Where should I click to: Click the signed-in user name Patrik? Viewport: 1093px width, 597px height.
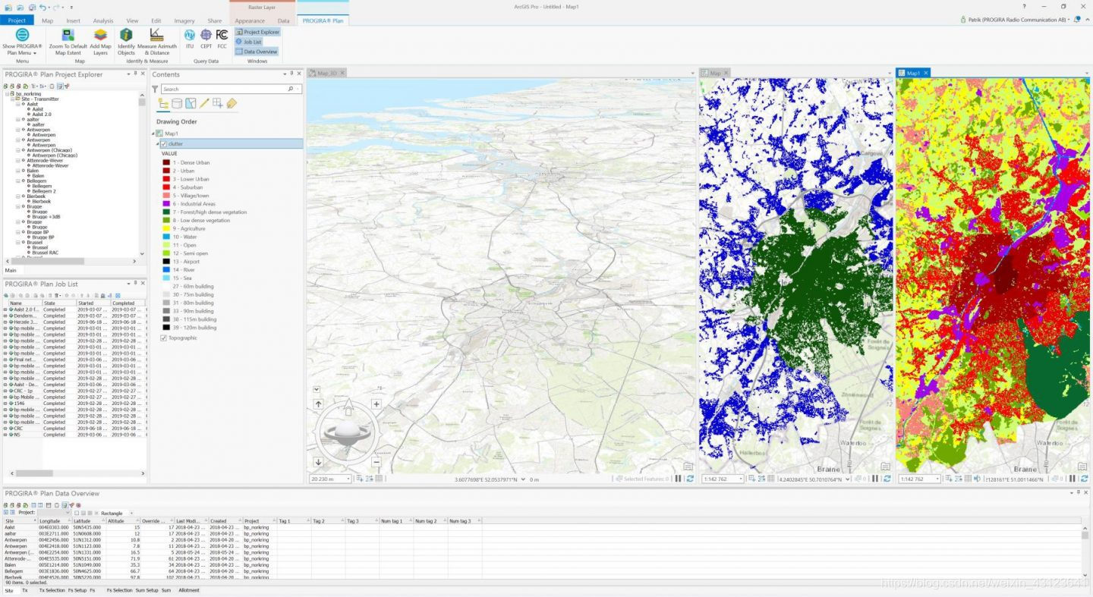click(1017, 19)
